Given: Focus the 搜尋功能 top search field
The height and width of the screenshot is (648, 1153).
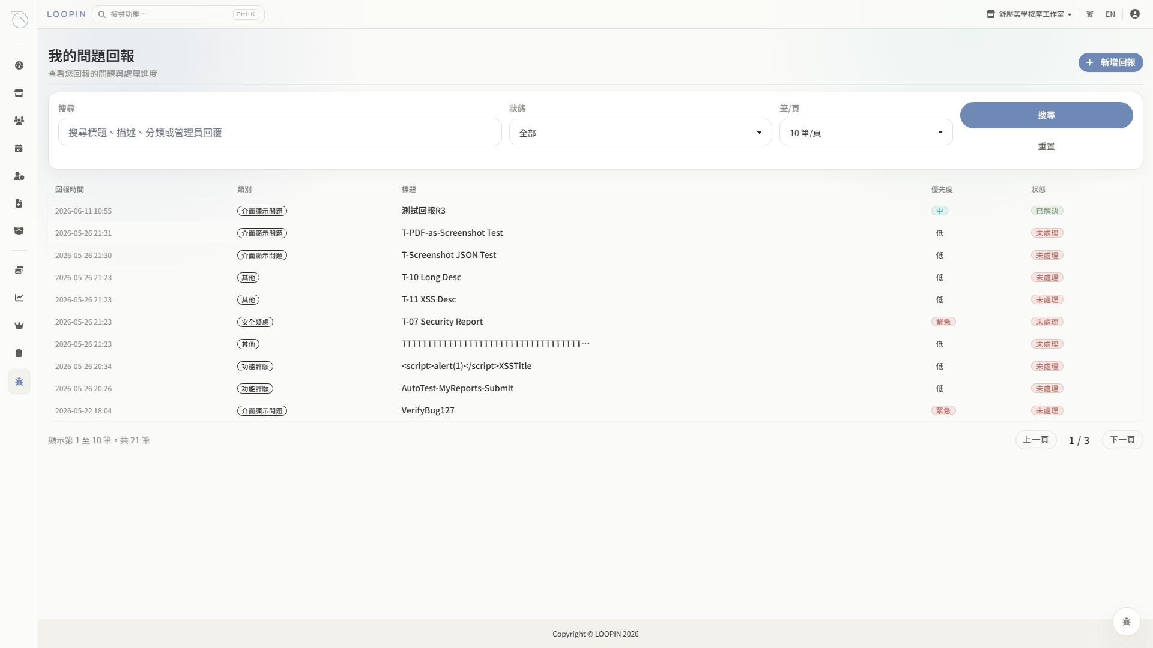Looking at the screenshot, I should click(178, 14).
